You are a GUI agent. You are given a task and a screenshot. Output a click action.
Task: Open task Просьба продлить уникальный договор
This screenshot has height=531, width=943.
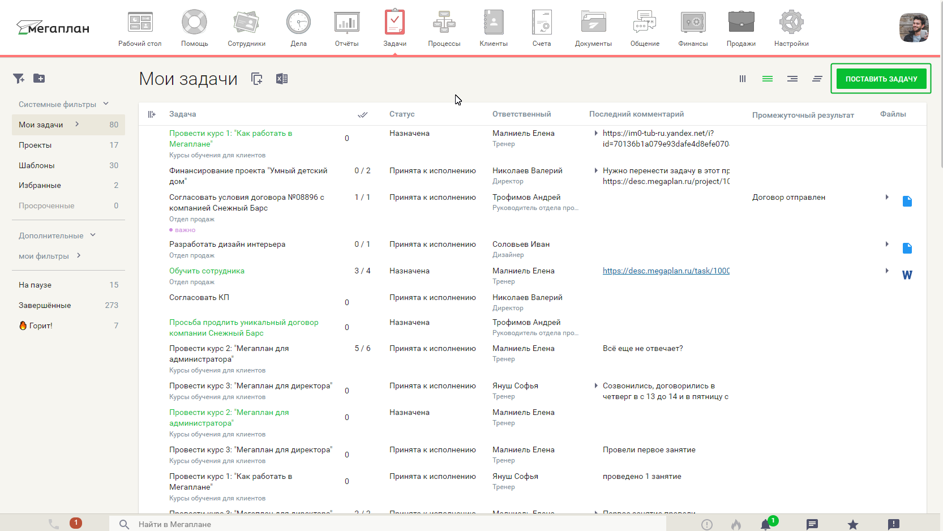[244, 328]
